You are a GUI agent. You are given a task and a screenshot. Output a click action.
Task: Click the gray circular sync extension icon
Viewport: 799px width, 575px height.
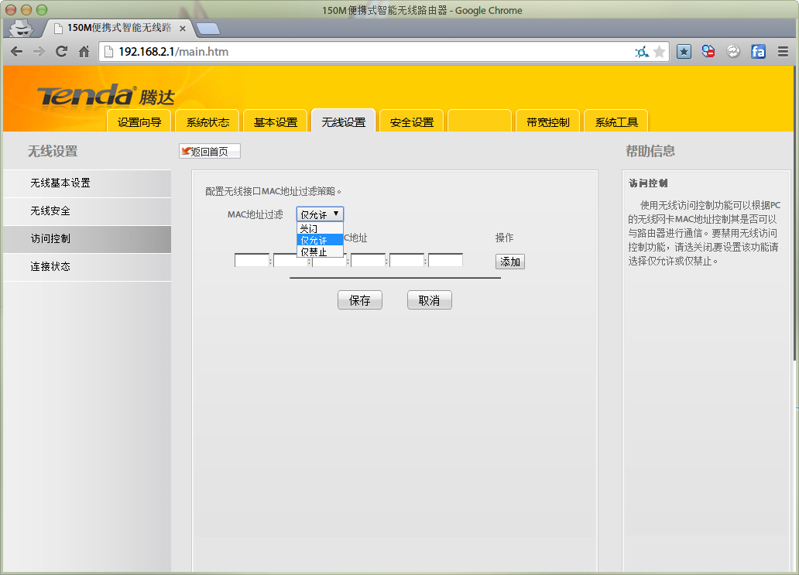[x=732, y=51]
